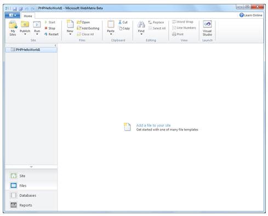The width and height of the screenshot is (268, 216).
Task: Open the blue application menu button
Action: (x=13, y=15)
